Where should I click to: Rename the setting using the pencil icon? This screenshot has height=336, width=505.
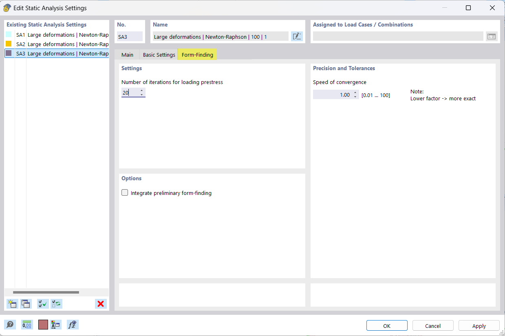pyautogui.click(x=297, y=36)
